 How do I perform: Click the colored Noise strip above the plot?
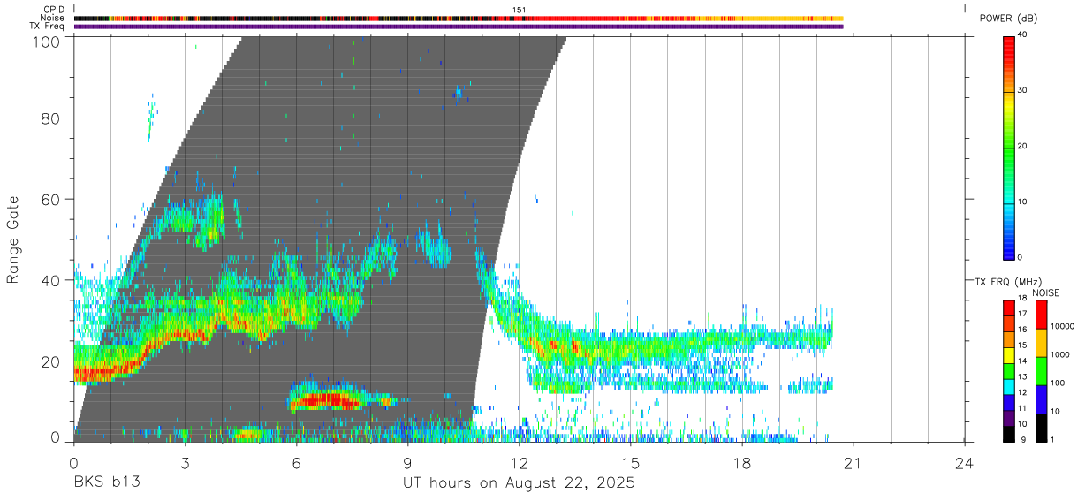(459, 18)
